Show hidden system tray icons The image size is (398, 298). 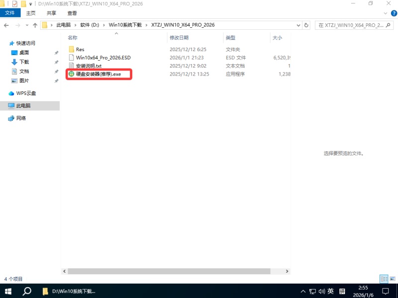pos(303,291)
